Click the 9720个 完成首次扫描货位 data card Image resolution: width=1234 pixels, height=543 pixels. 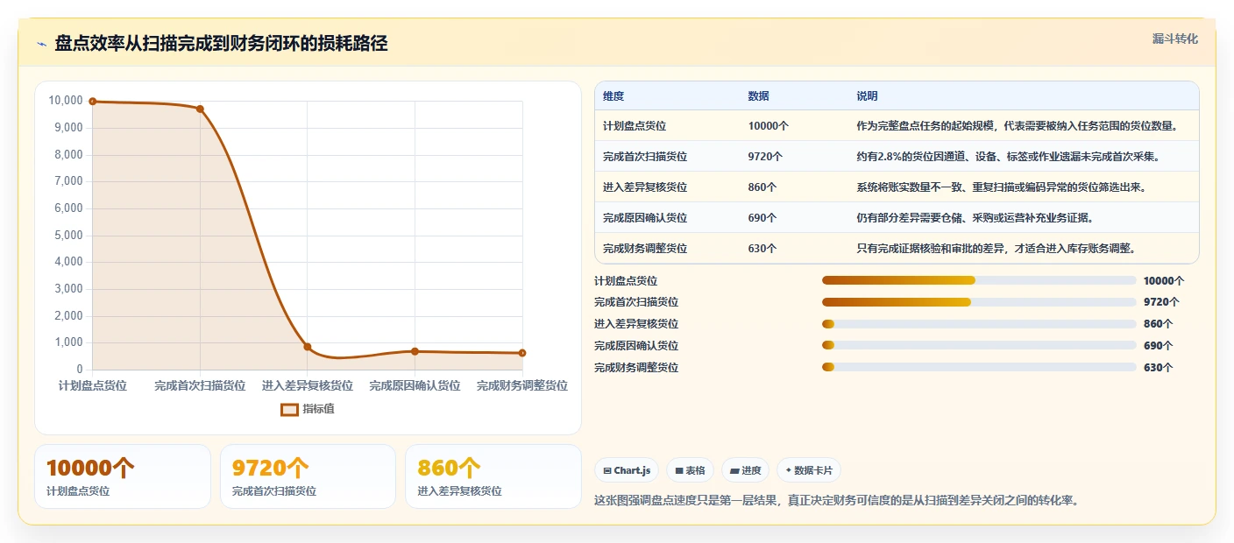pyautogui.click(x=308, y=476)
